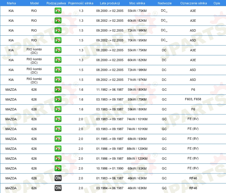Select petrol icon for RIO kombi 71kW / 97KM row
Image resolution: width=226 pixels, height=193 pixels.
coord(58,79)
